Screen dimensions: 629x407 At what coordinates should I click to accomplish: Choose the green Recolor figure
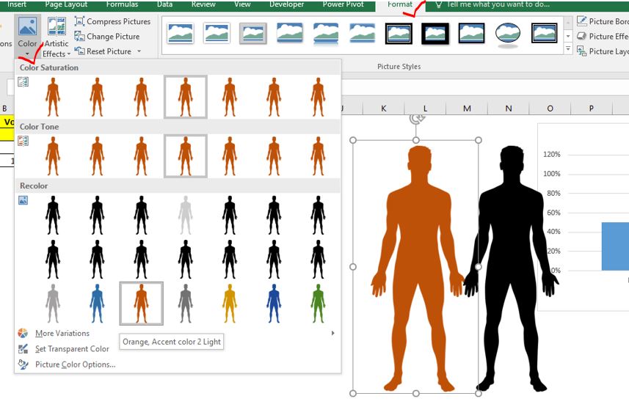318,304
